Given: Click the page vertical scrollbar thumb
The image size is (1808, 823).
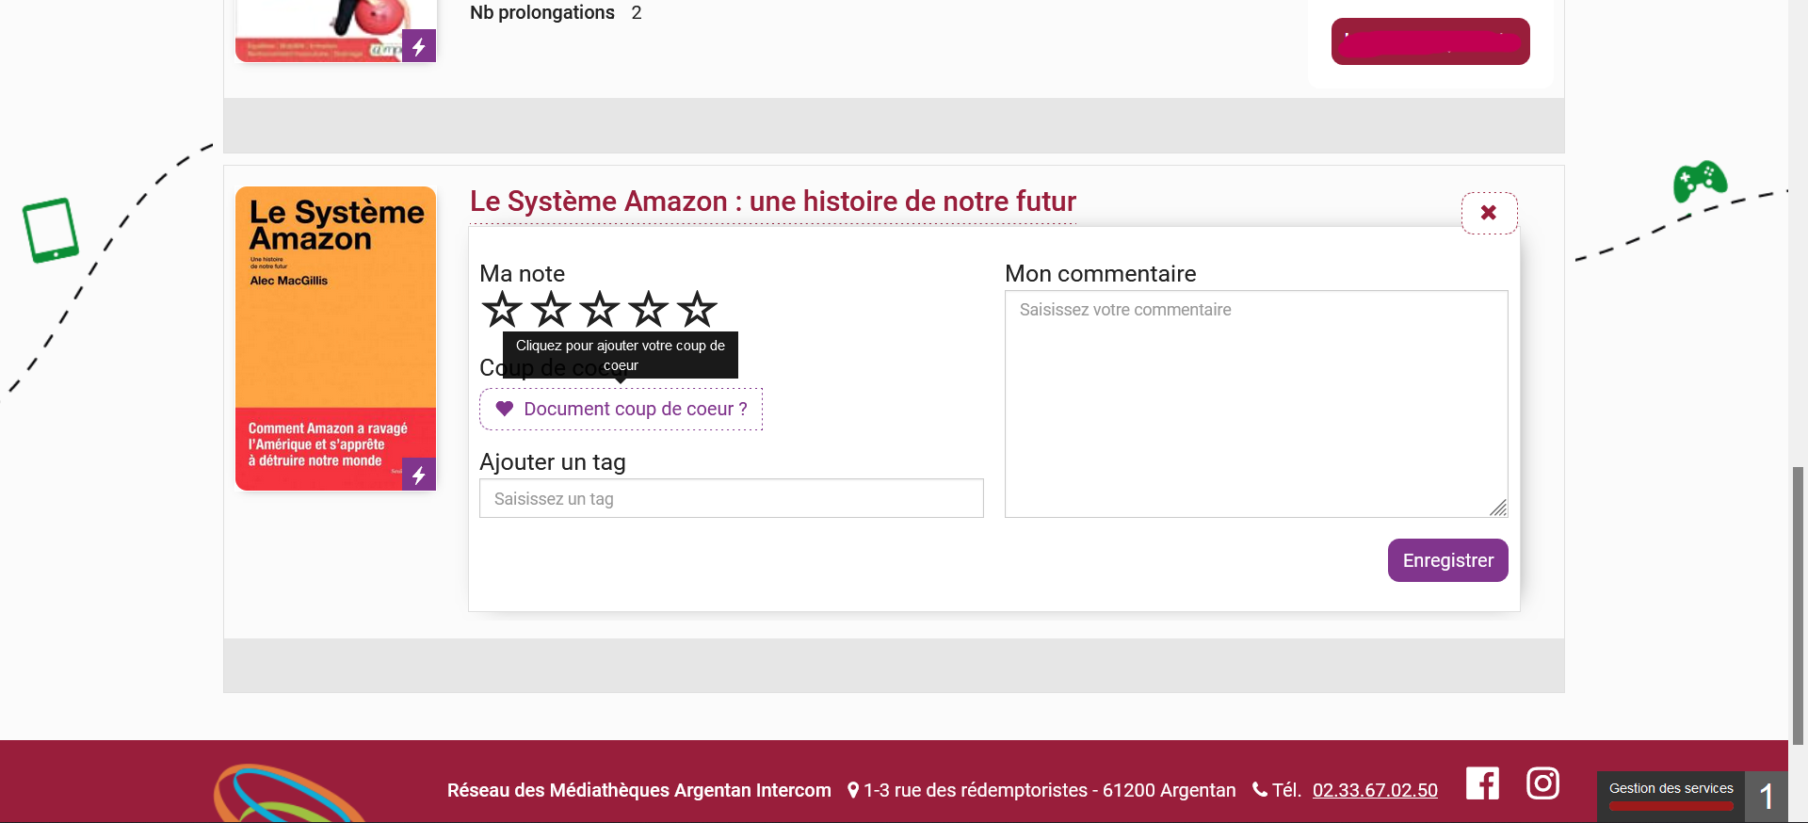Looking at the screenshot, I should pos(1799,605).
